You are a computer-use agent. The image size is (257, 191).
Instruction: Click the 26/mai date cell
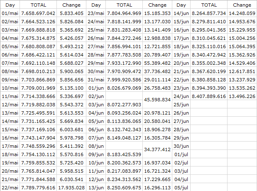coord(96,38)
